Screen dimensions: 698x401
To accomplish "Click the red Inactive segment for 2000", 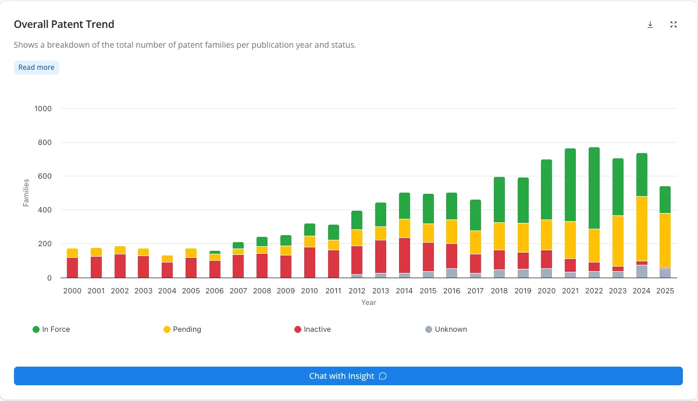I will (72, 268).
